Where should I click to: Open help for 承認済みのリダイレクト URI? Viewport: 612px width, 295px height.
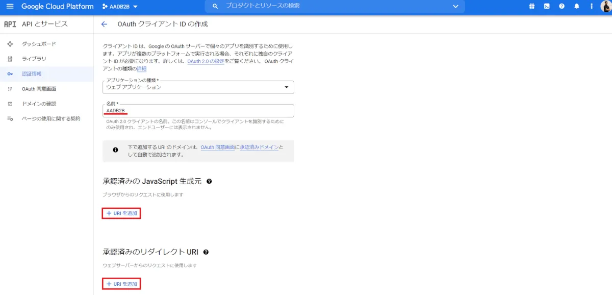[x=206, y=252]
